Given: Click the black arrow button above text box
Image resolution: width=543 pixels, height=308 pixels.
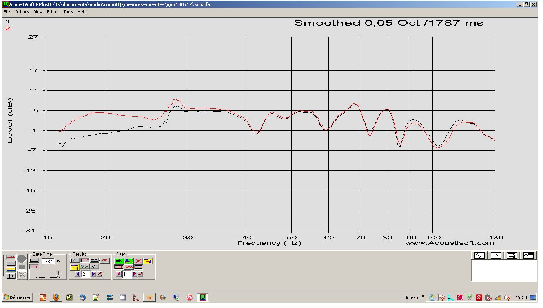Looking at the screenshot, I should tap(512, 255).
